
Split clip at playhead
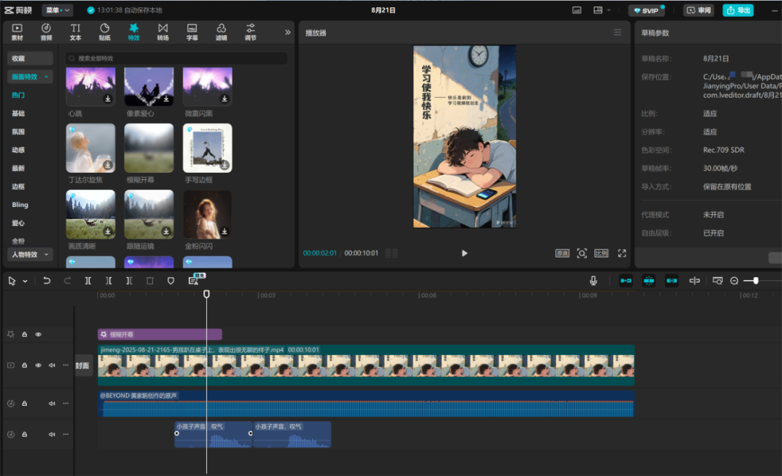pyautogui.click(x=88, y=281)
